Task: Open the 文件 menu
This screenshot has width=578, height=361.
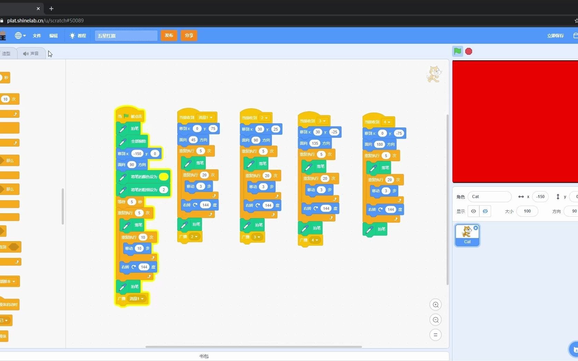Action: 37,35
